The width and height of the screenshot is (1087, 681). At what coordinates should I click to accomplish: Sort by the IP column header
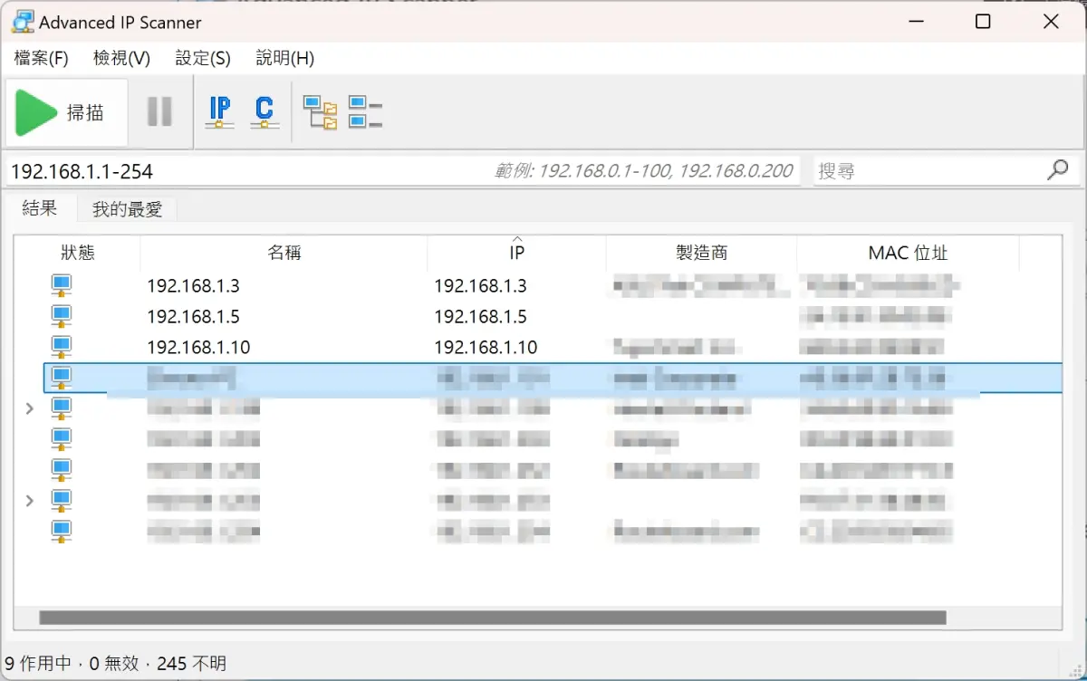[516, 253]
